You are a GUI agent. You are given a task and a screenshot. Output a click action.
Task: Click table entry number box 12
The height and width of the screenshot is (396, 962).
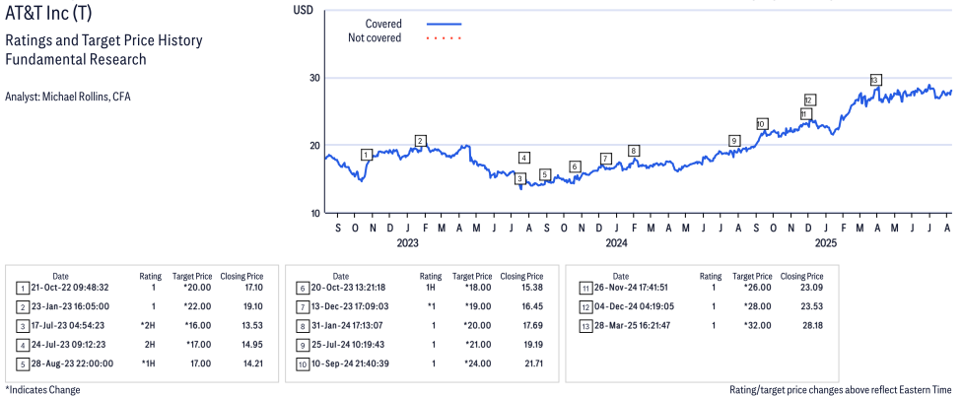(x=584, y=306)
